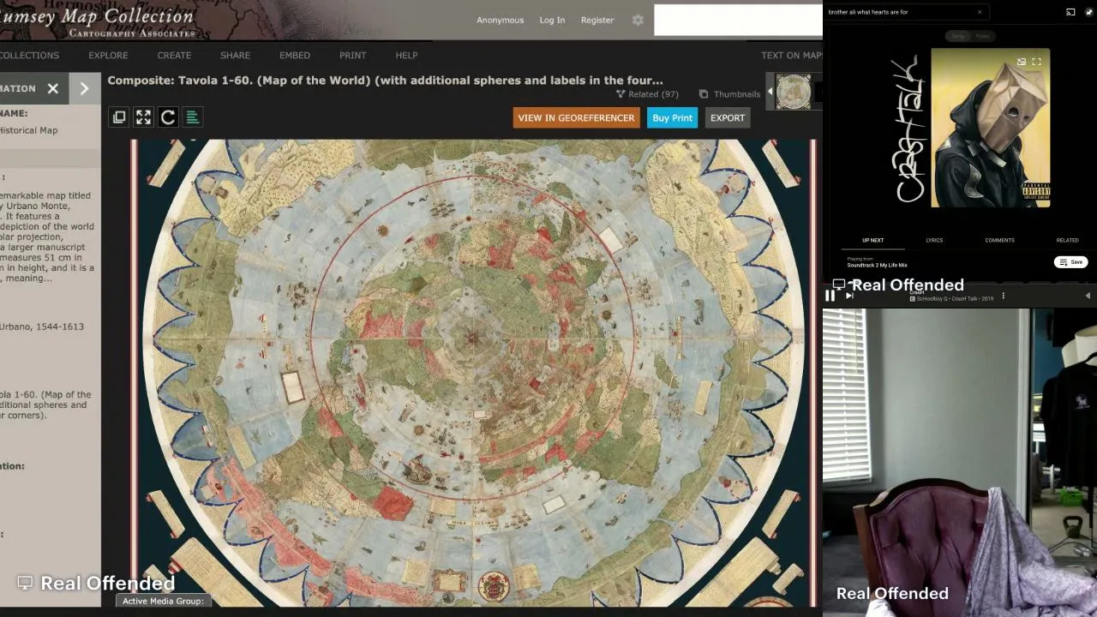Click the Register link
Image resolution: width=1097 pixels, height=617 pixels.
[597, 20]
